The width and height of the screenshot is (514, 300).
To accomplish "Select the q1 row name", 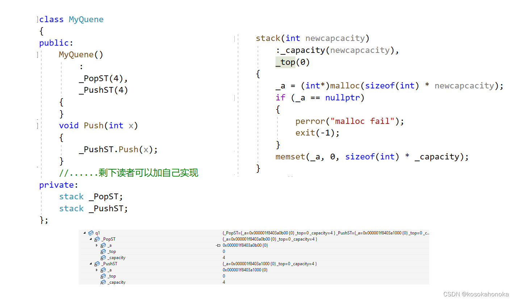I will [97, 233].
